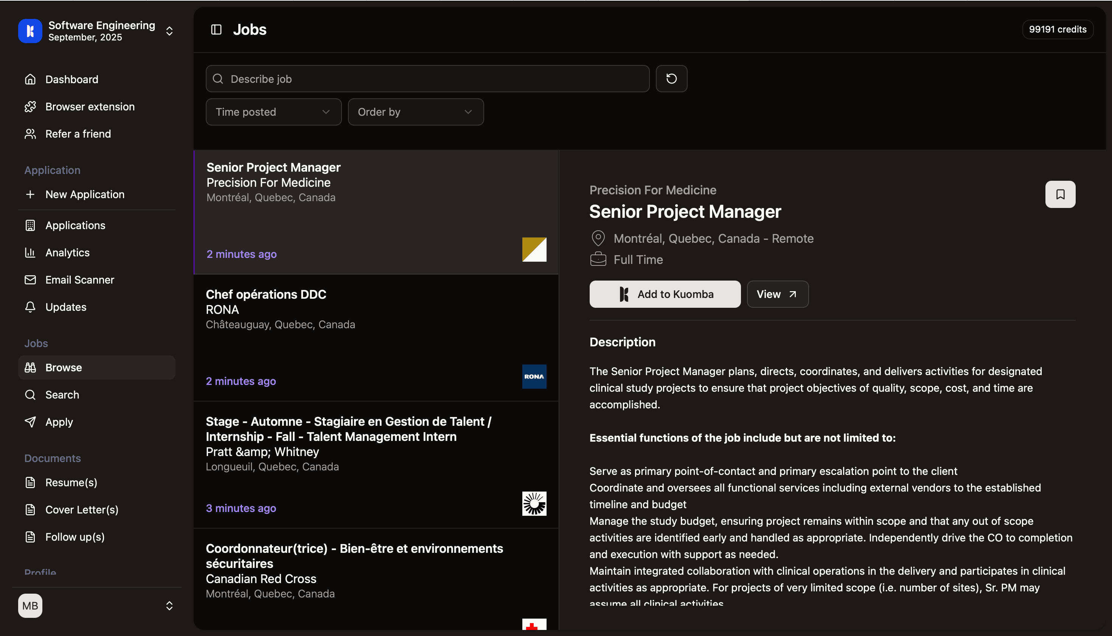Click the sidebar Search magnifier icon

[x=30, y=395]
